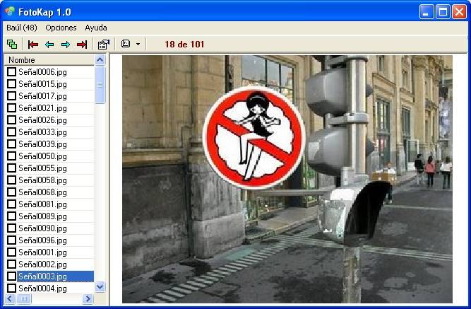This screenshot has width=471, height=309.
Task: Select file name Señal0081.jpg
Action: point(42,204)
